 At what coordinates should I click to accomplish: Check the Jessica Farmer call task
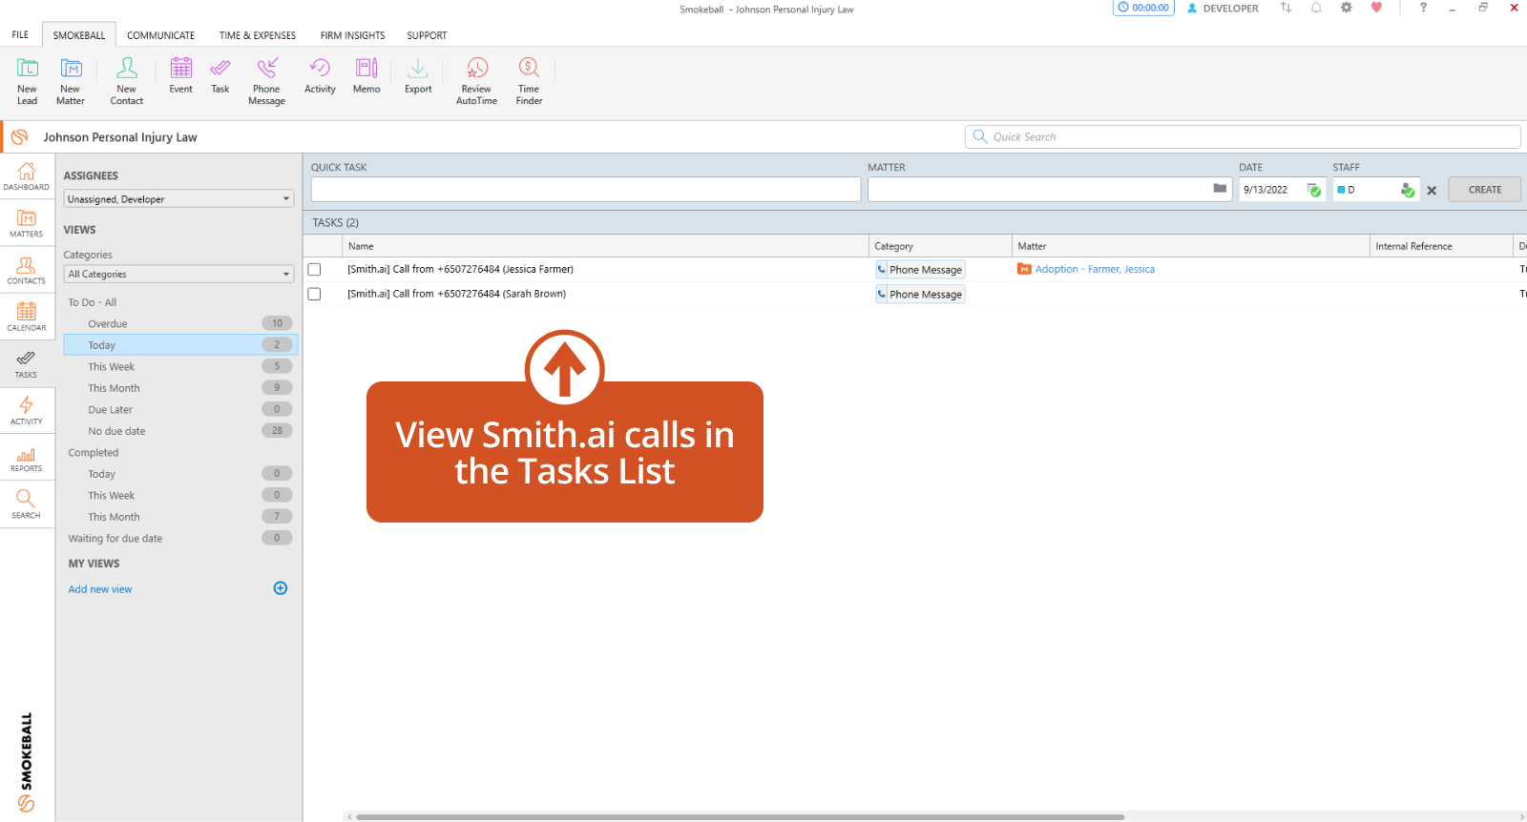click(x=314, y=270)
